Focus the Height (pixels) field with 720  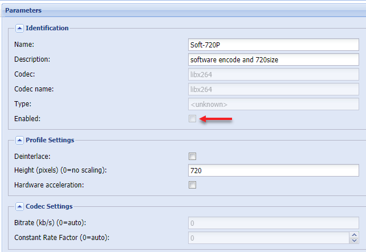[x=273, y=170]
